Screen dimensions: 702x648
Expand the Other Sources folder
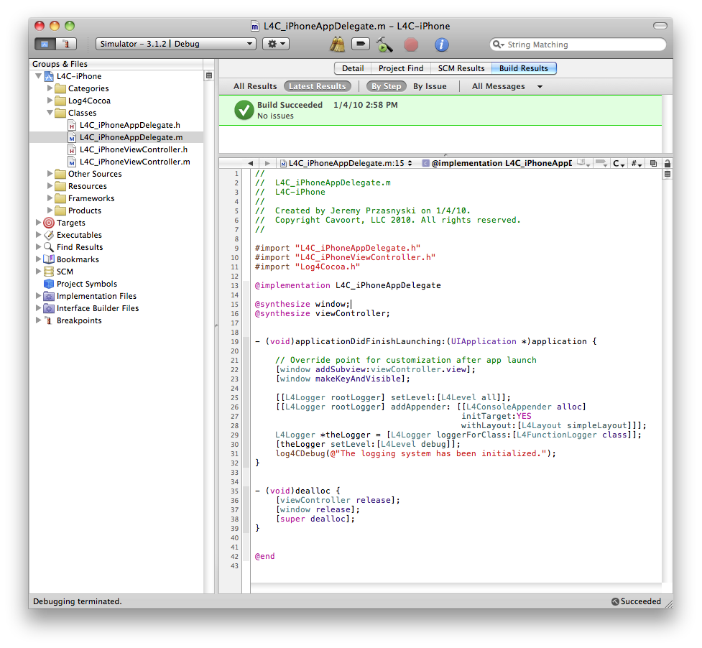click(50, 174)
